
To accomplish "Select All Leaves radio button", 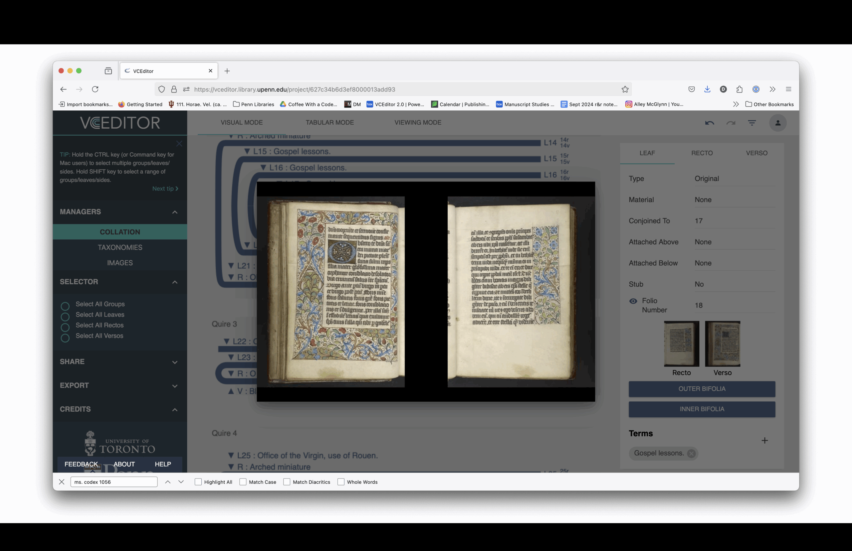I will coord(65,317).
